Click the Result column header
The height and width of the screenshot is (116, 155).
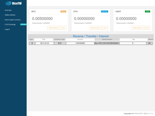[151, 39]
